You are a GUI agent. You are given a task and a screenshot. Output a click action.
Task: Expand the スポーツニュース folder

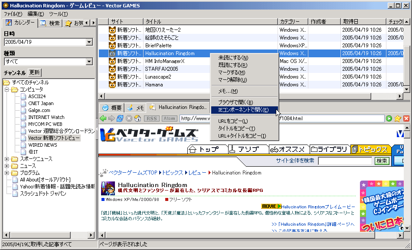pyautogui.click(x=7, y=159)
